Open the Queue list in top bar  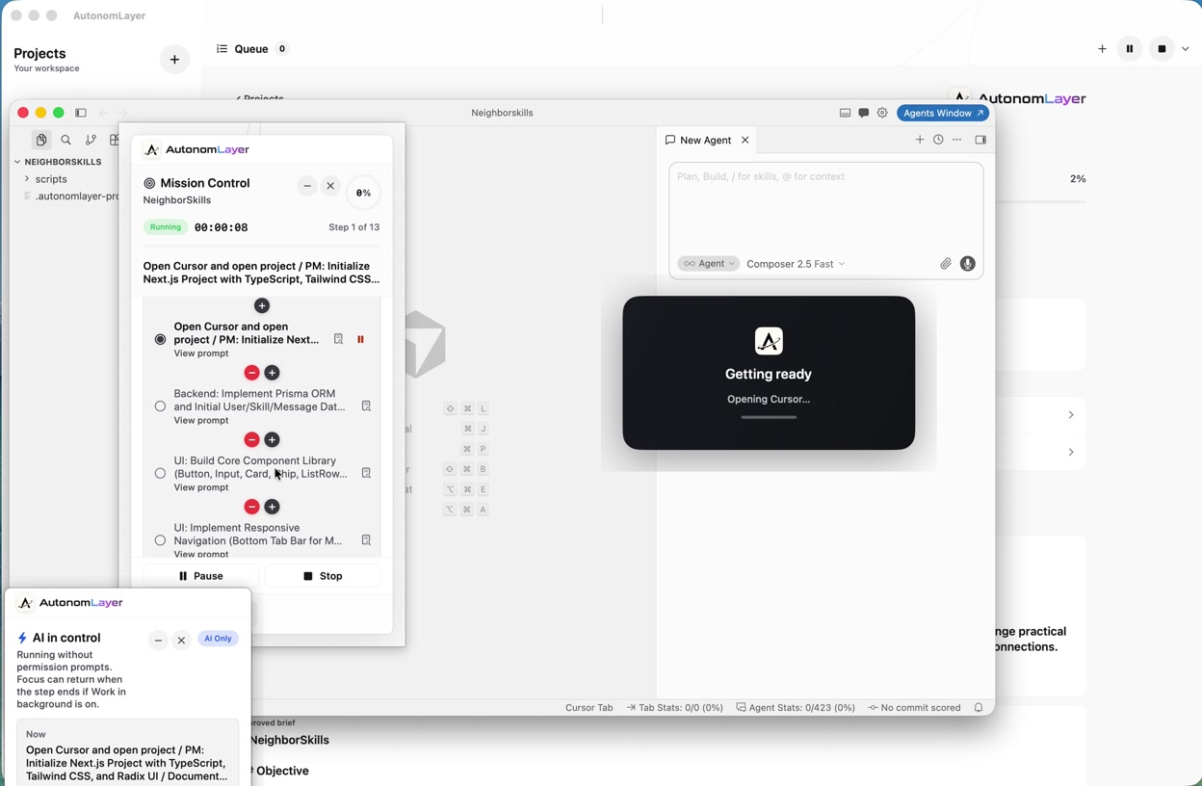coord(251,49)
